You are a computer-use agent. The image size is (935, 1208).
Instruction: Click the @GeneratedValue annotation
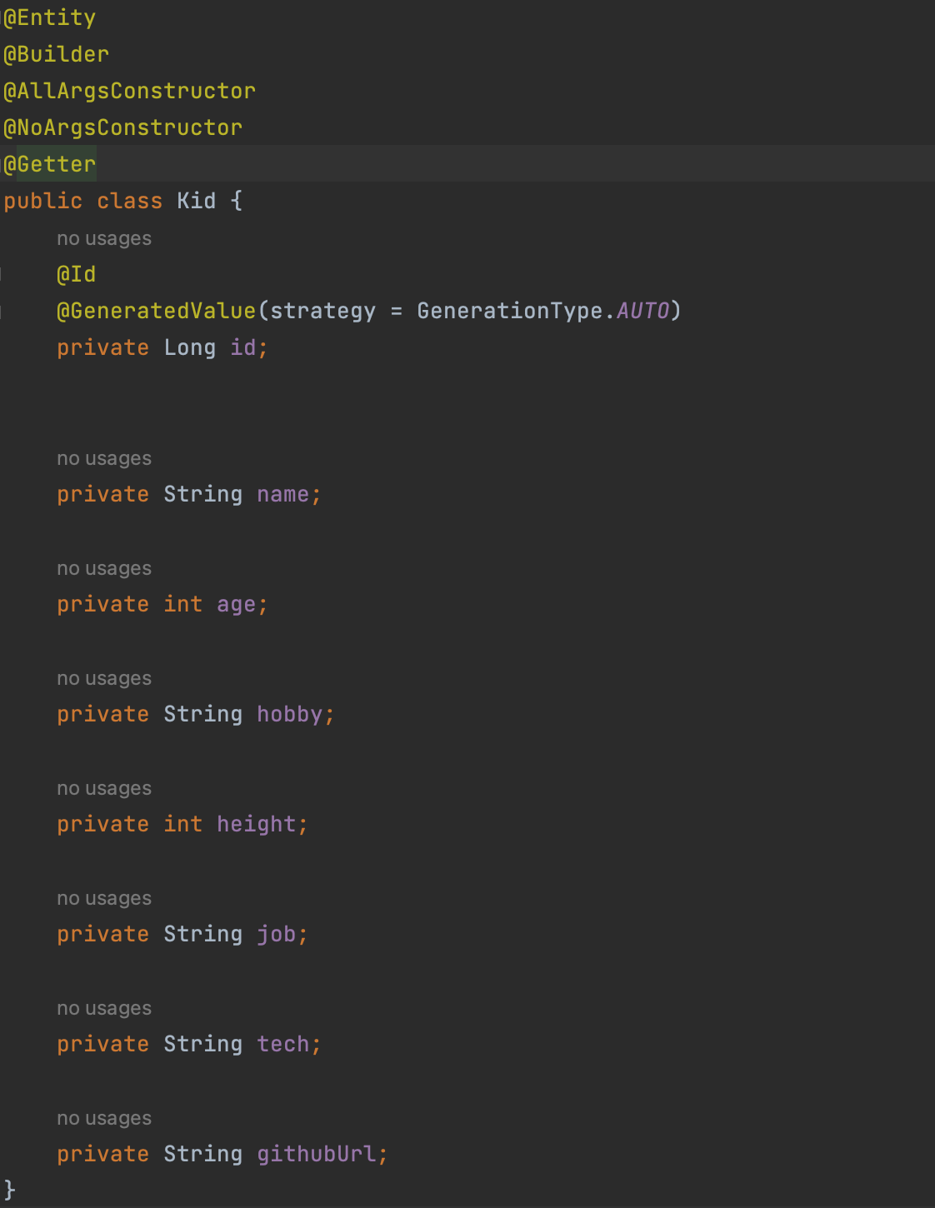[x=157, y=311]
